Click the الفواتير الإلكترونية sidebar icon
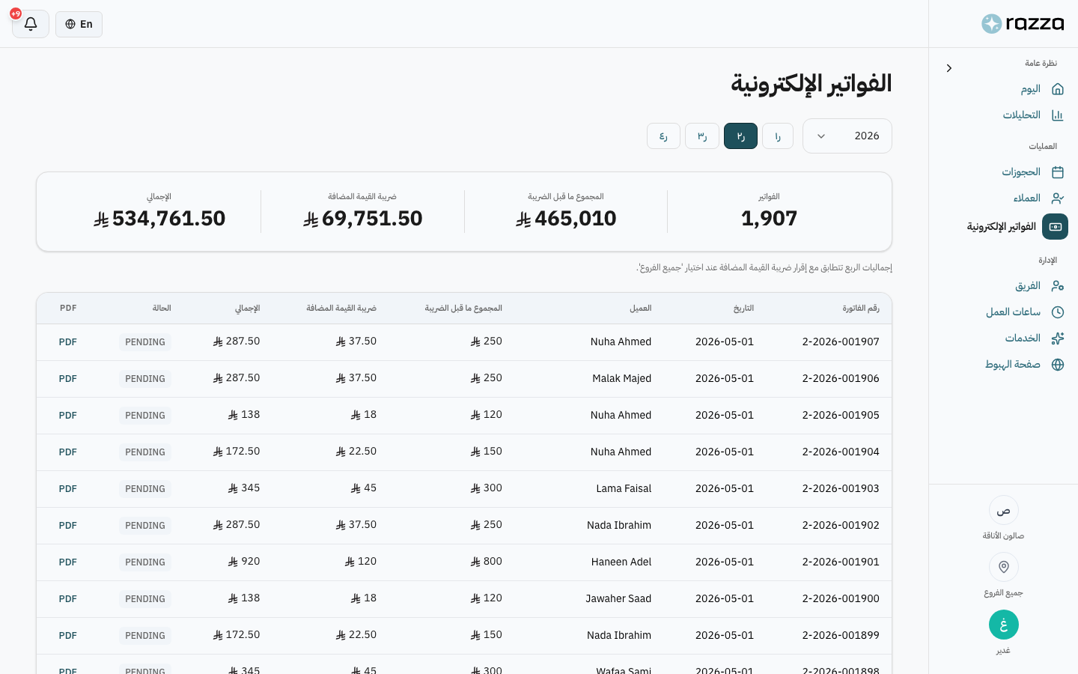The height and width of the screenshot is (674, 1078). coord(1056,227)
